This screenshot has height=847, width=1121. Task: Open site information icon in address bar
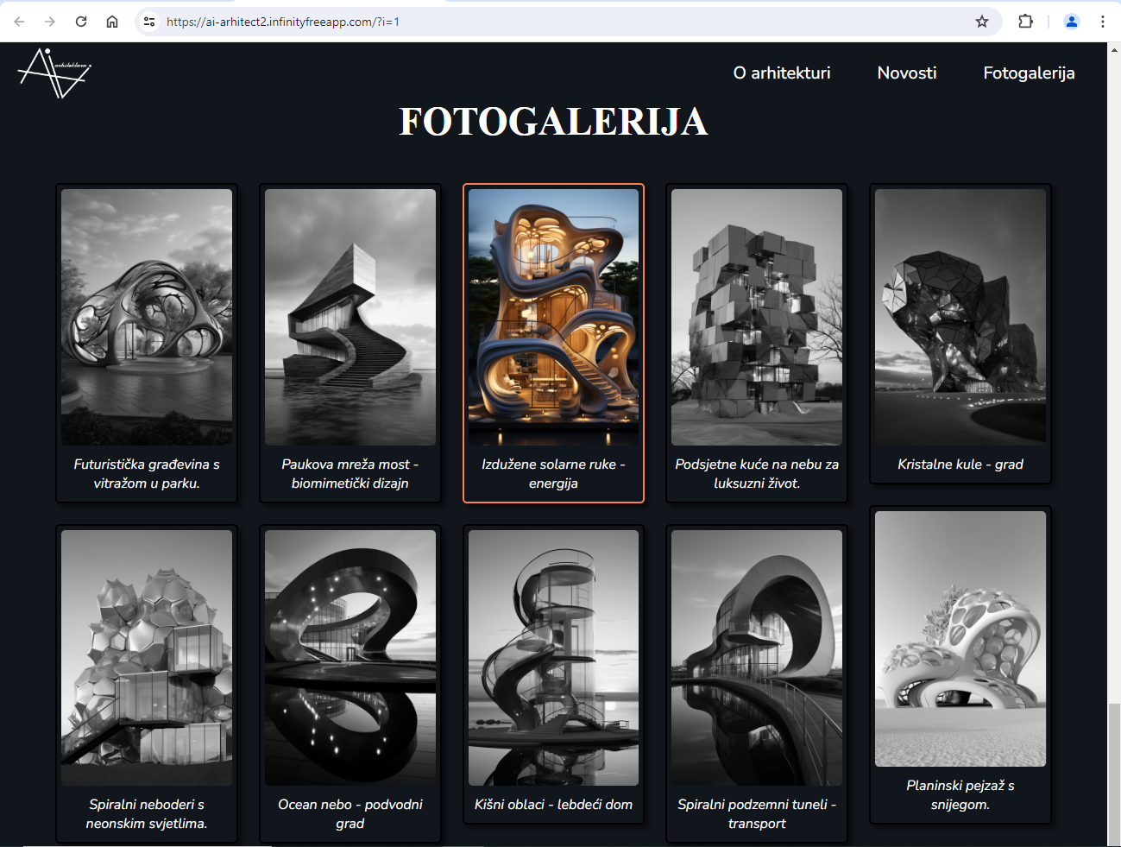[x=149, y=22]
